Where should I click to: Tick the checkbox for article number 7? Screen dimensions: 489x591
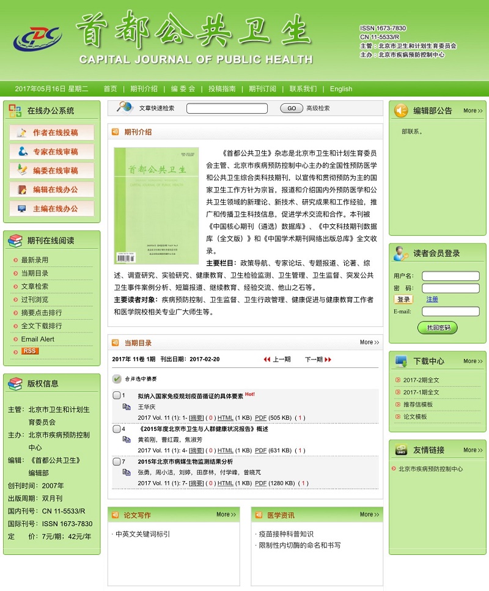click(x=117, y=461)
